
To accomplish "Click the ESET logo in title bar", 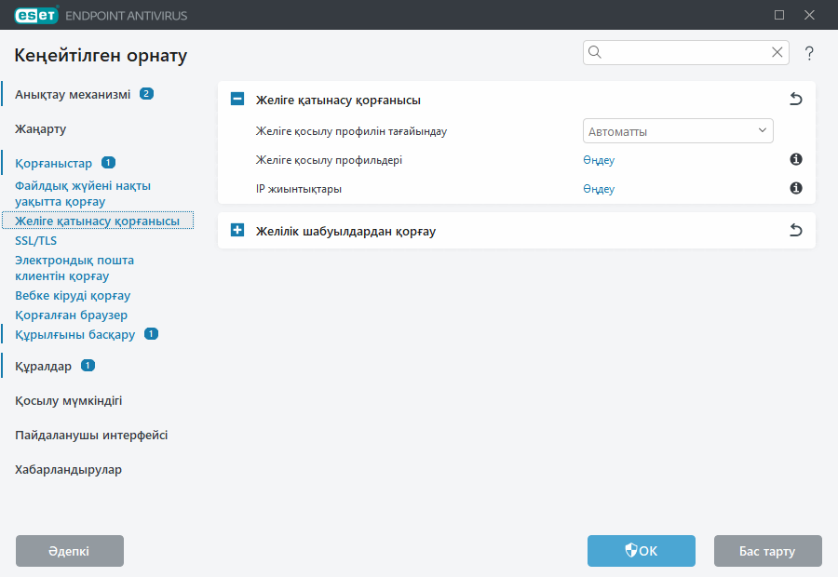I will pyautogui.click(x=36, y=15).
